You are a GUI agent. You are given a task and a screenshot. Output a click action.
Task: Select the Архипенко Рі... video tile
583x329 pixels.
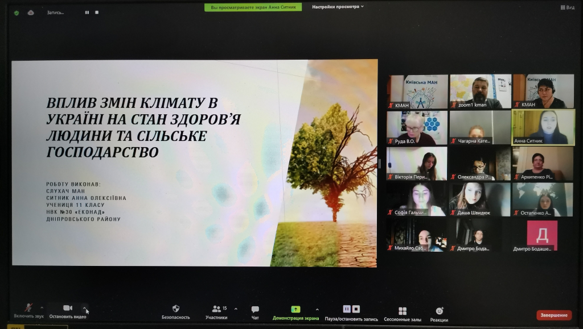pos(543,164)
